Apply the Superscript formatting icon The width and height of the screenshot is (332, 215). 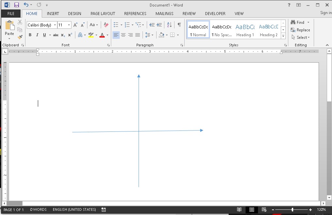click(70, 35)
